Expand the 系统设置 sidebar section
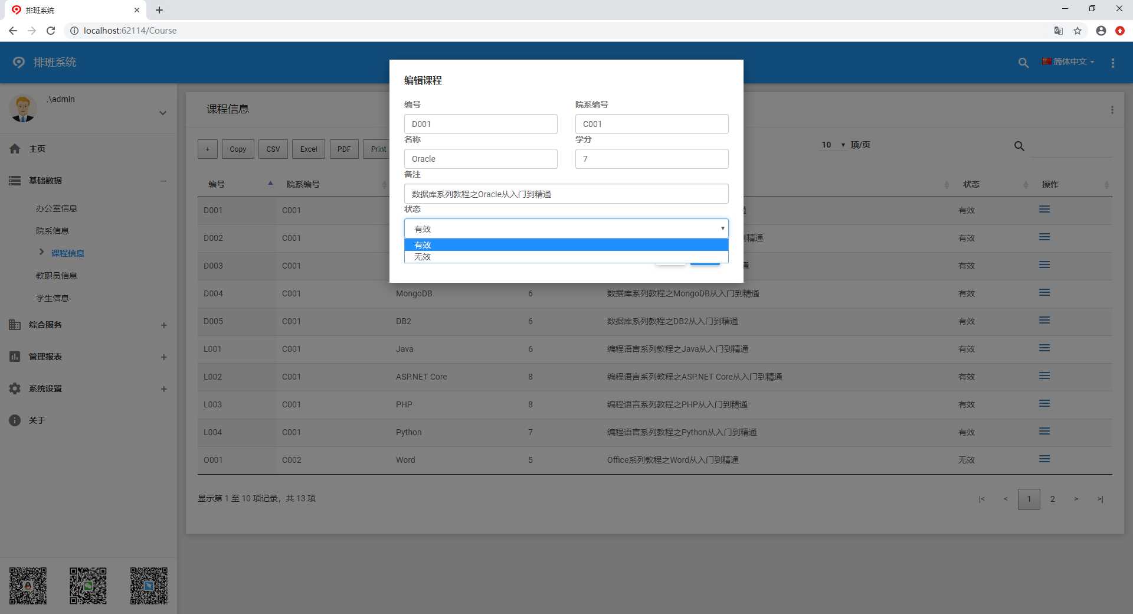The height and width of the screenshot is (614, 1133). (163, 389)
